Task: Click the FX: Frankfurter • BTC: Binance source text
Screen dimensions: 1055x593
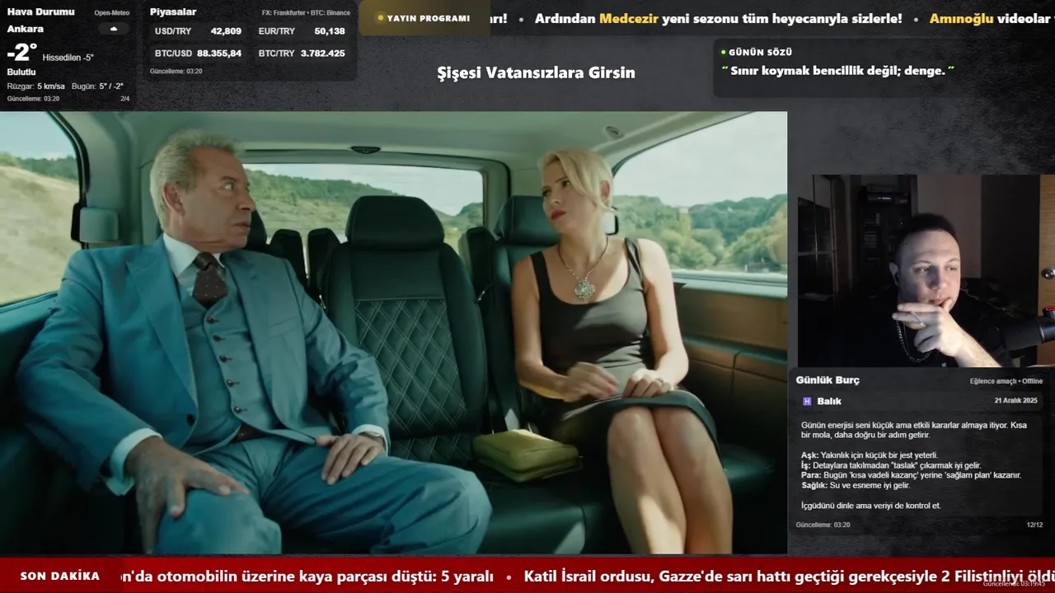Action: point(306,13)
